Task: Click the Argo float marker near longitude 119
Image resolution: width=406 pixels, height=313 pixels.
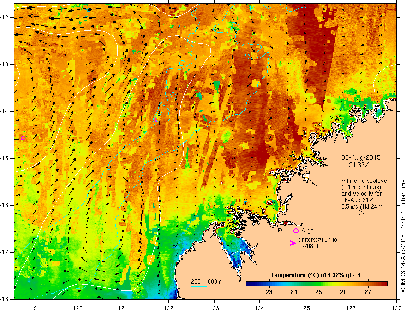Action: tap(23, 139)
